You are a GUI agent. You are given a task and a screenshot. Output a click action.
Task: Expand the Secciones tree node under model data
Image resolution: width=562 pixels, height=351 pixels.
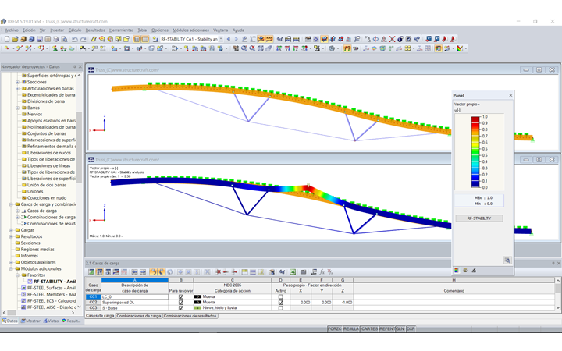[x=17, y=82]
